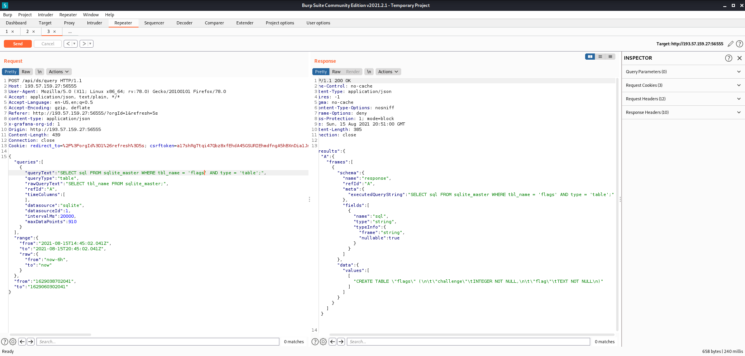Expand Response Headers (10) section

coord(683,112)
